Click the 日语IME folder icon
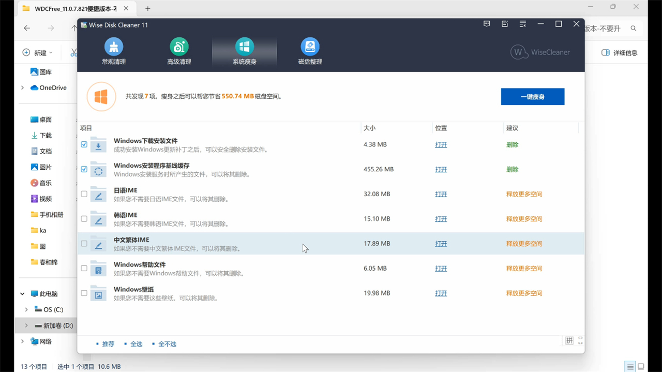 point(98,195)
